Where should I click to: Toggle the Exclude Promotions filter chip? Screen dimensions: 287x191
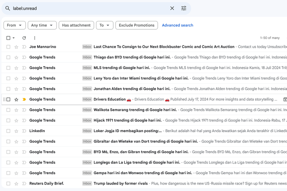137,25
